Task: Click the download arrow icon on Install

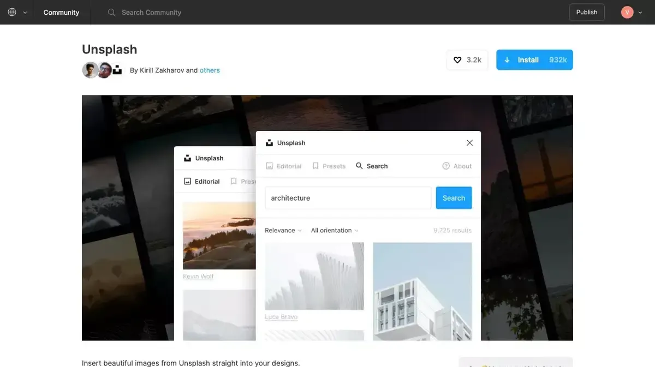Action: pyautogui.click(x=507, y=60)
